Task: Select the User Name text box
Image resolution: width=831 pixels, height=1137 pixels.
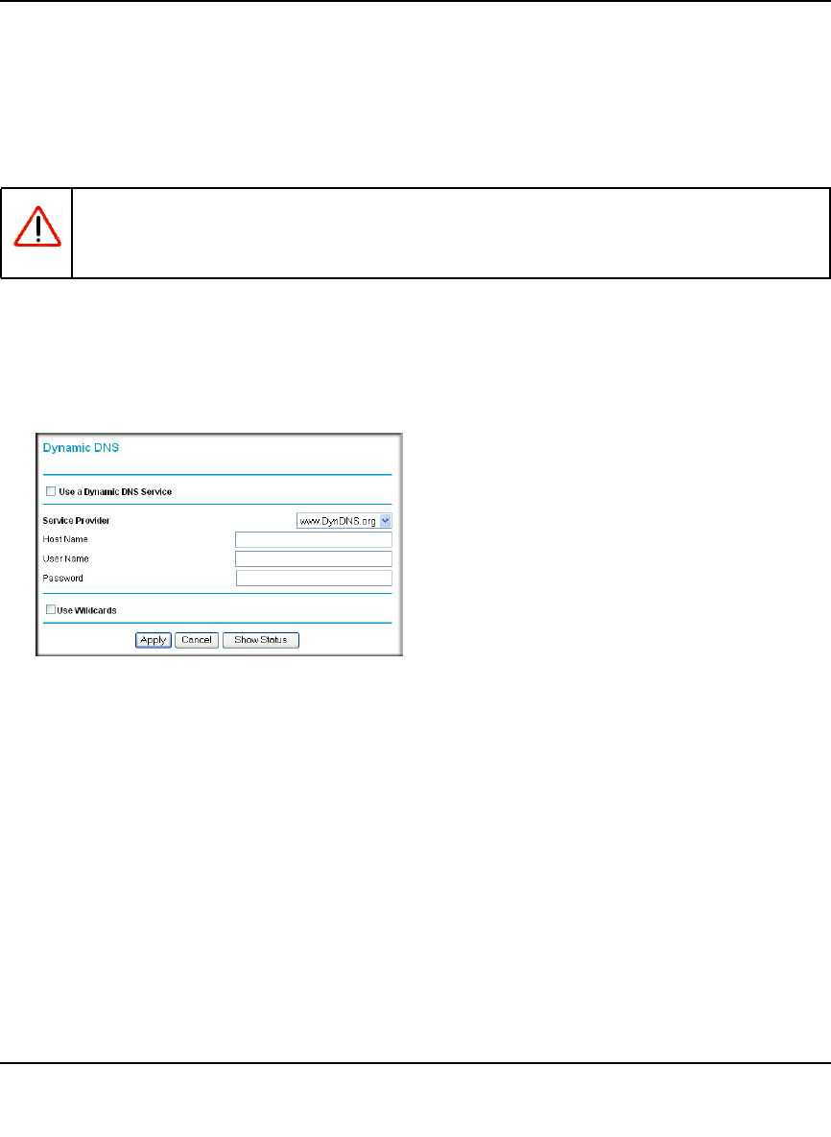Action: [x=313, y=558]
